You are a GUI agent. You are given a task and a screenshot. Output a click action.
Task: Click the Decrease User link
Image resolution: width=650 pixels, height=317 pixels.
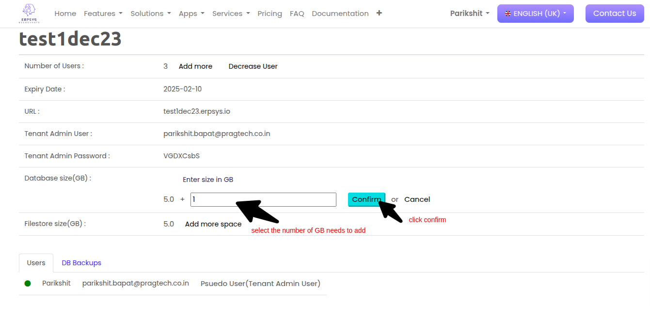tap(253, 66)
